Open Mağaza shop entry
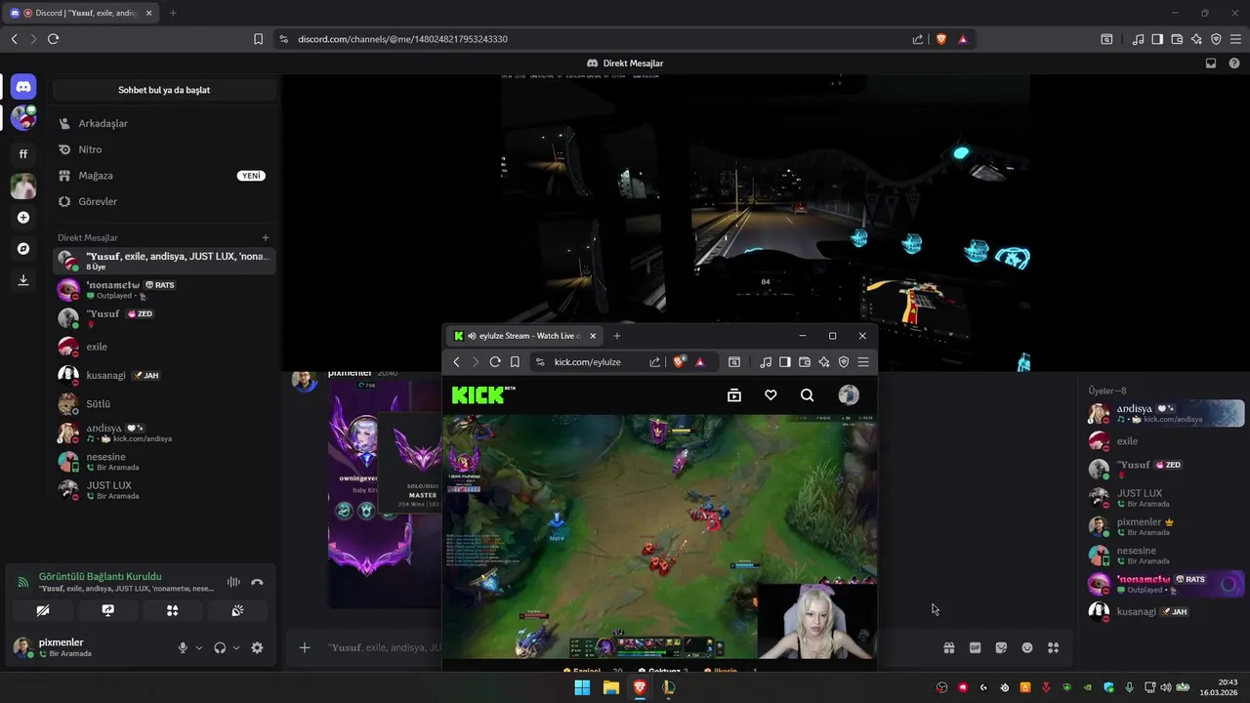Screen dimensions: 1250x703 tap(164, 176)
